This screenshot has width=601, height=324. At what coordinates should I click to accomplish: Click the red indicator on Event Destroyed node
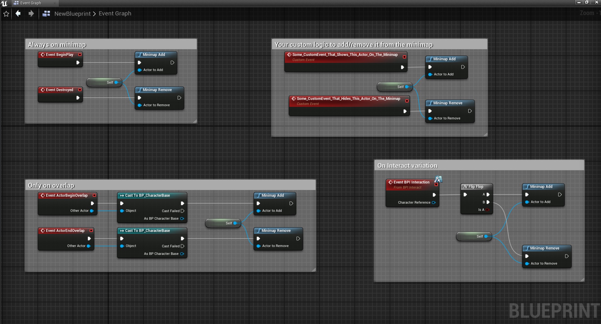pos(80,90)
